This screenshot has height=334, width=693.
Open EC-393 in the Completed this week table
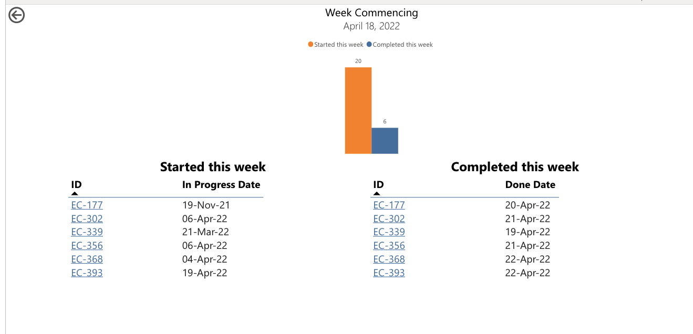[x=389, y=273]
